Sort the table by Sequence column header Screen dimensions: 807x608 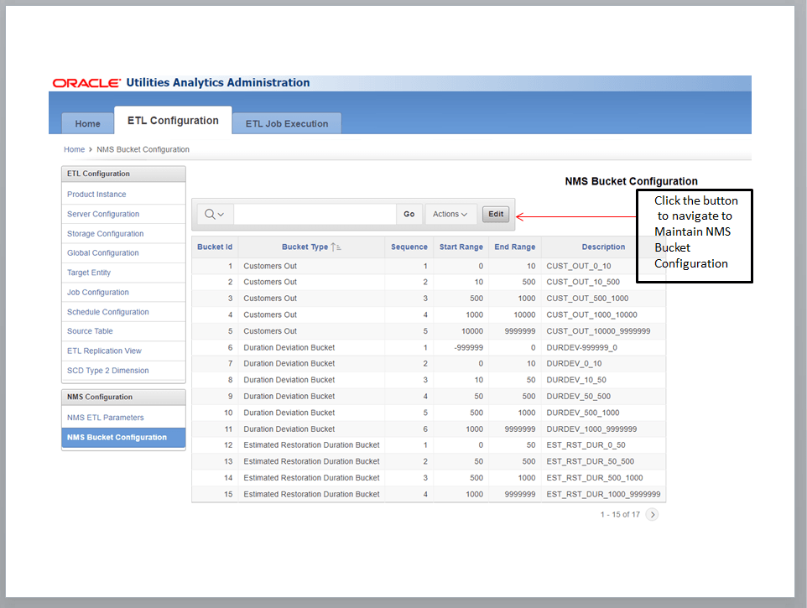(409, 246)
